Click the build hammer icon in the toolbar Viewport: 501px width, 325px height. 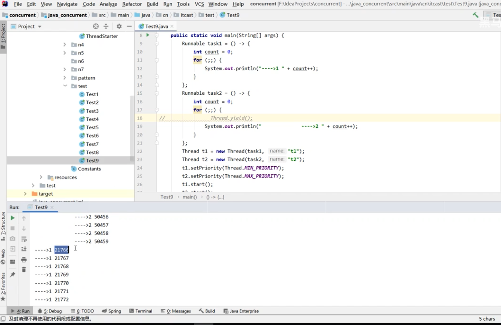pos(476,15)
